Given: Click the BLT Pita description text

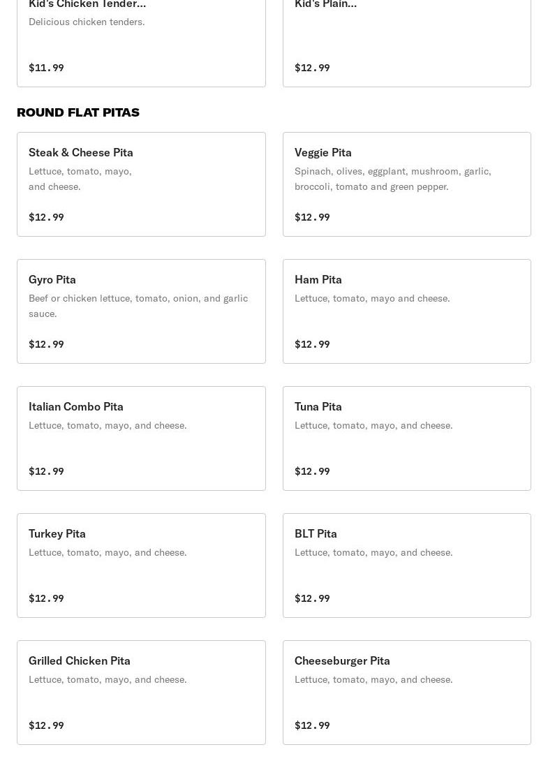Looking at the screenshot, I should pyautogui.click(x=373, y=553).
